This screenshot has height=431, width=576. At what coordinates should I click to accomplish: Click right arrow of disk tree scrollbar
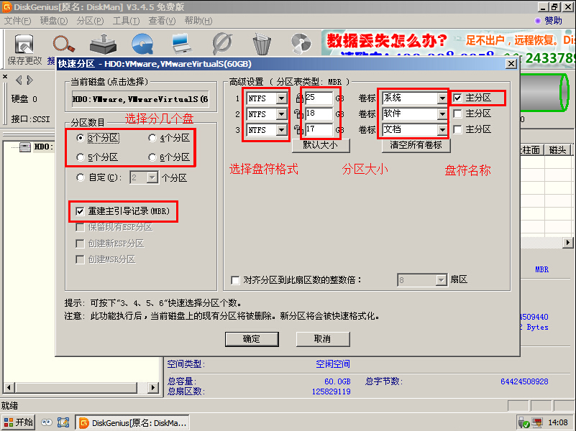pos(153,387)
